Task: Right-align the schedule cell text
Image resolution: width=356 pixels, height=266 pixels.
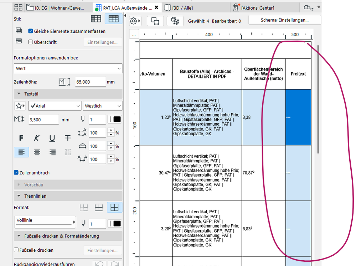Action: (x=52, y=152)
